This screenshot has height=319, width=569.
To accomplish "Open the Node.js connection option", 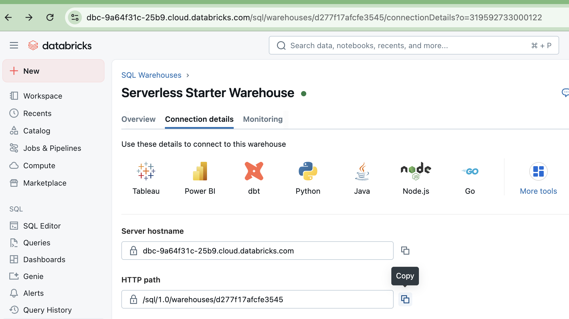I will tap(415, 177).
